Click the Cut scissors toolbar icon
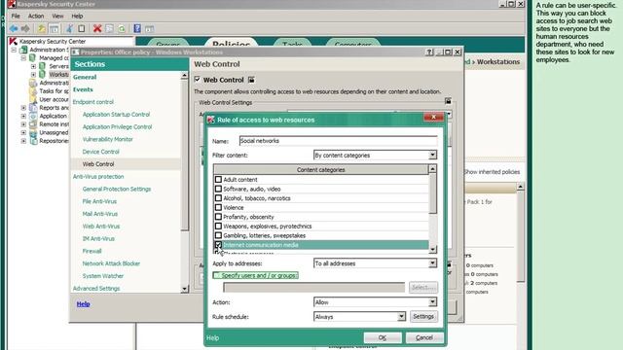 (69, 28)
